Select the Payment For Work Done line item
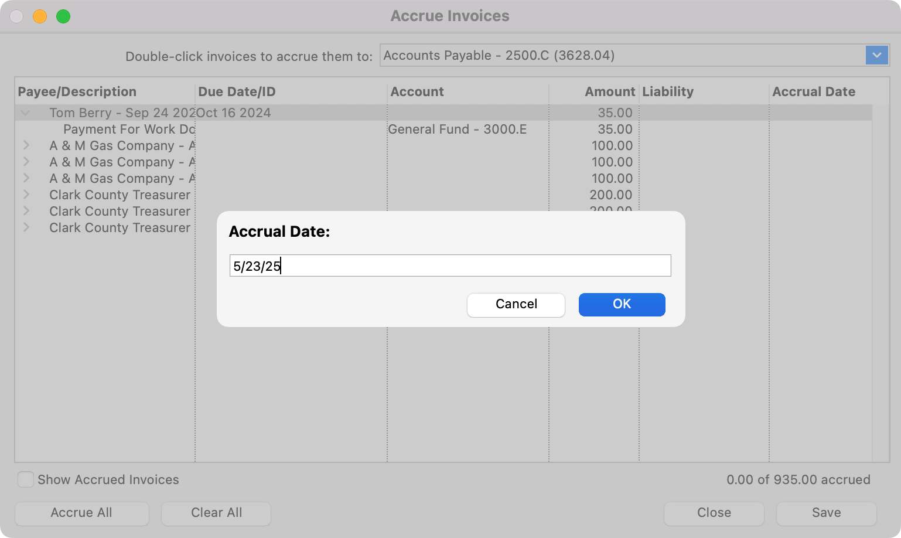 pos(129,130)
